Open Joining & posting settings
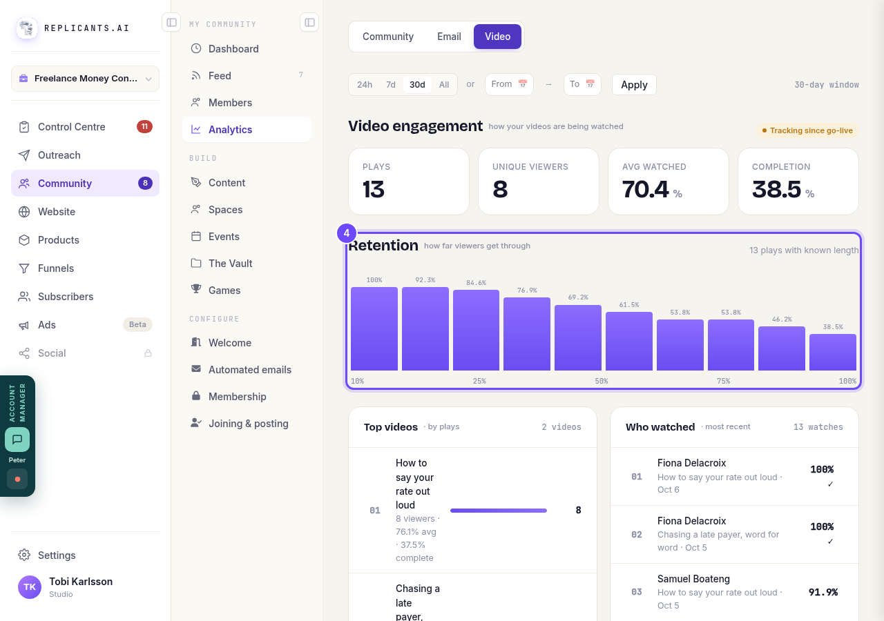 [x=247, y=423]
